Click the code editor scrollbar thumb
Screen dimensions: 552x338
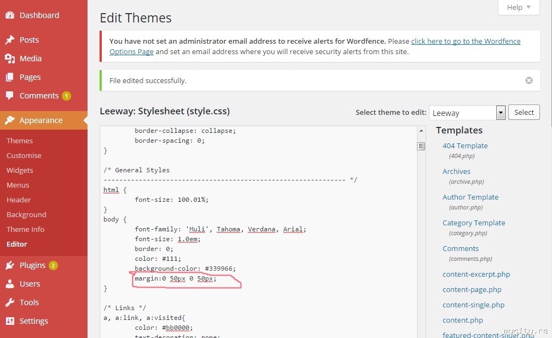click(421, 146)
